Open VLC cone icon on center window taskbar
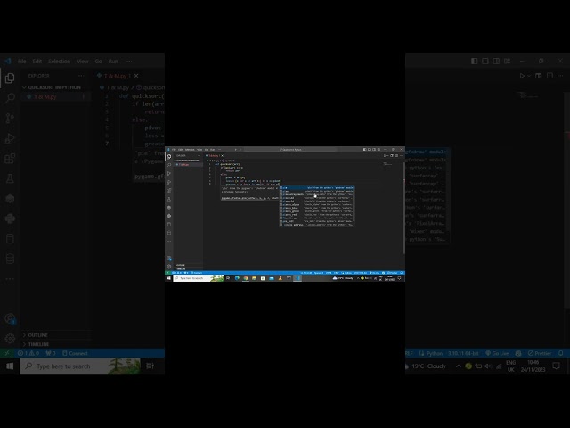This screenshot has width=570, height=428. click(281, 278)
